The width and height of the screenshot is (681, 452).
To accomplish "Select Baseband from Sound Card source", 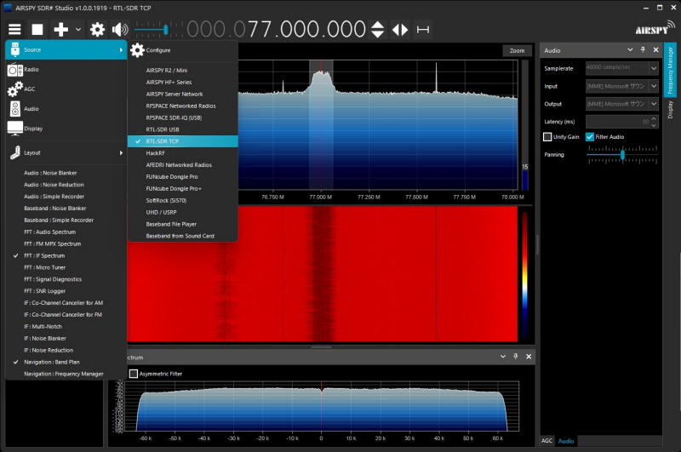I will 182,236.
